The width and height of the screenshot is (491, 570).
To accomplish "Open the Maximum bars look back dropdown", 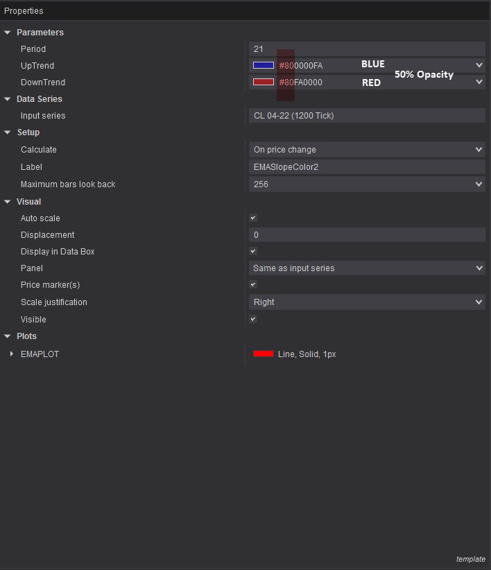I will pyautogui.click(x=367, y=184).
